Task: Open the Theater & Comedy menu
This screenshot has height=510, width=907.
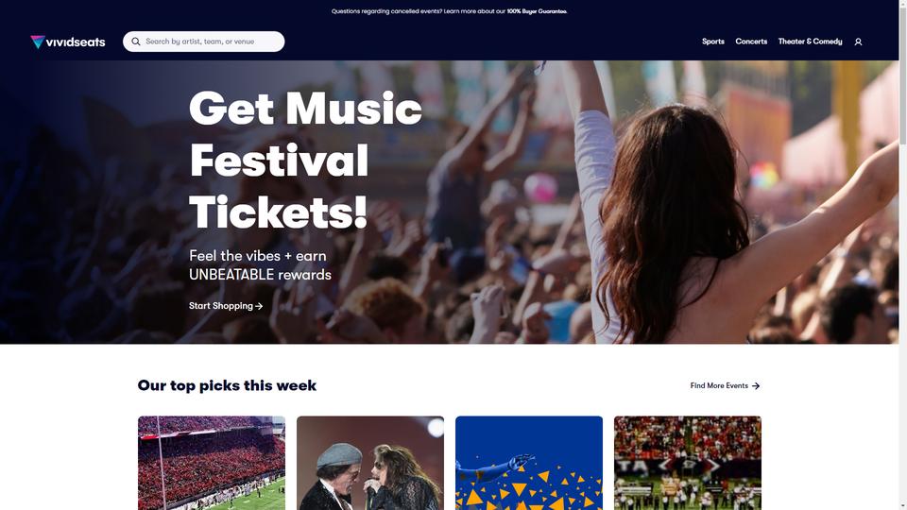Action: [x=810, y=42]
